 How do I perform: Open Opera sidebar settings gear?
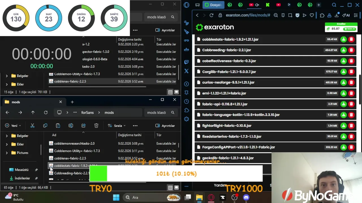coord(186,119)
